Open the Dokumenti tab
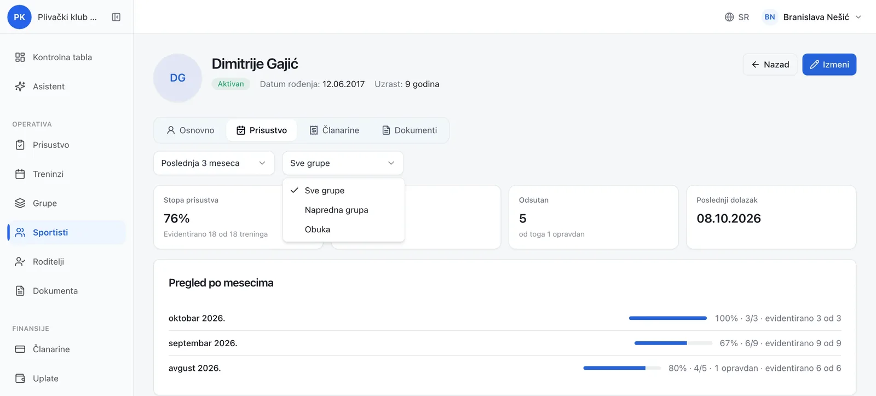This screenshot has width=876, height=396. pyautogui.click(x=410, y=130)
